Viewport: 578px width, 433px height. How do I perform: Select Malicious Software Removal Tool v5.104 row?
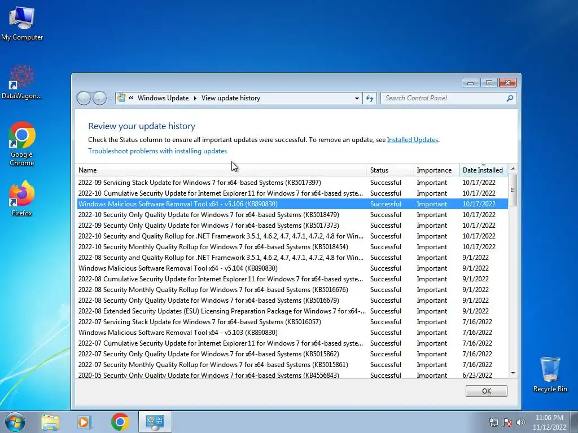coord(292,268)
